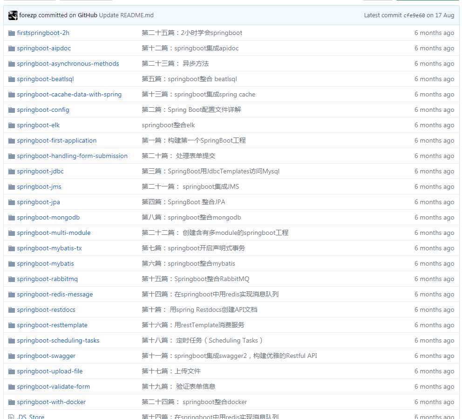Open the springboot-jms folder

pyautogui.click(x=39, y=186)
